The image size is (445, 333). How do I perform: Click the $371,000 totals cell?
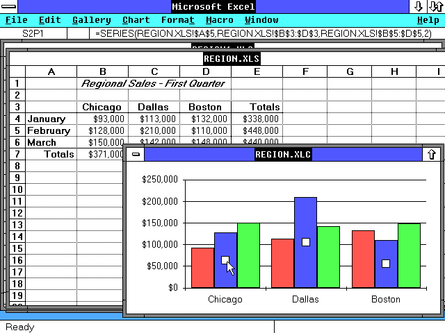tap(100, 154)
